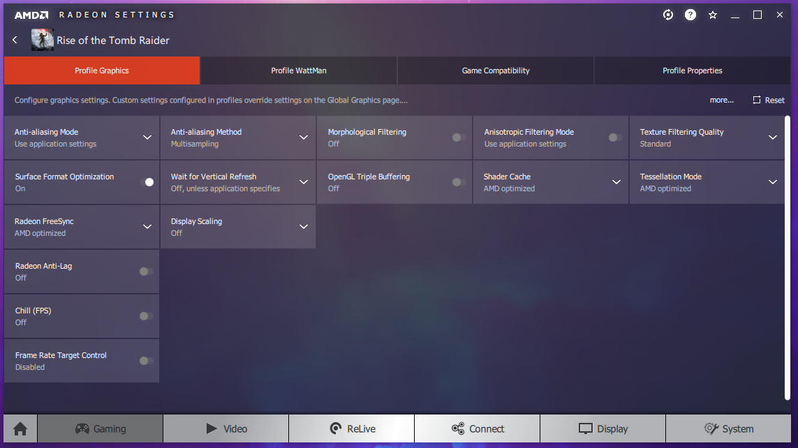Switch to the Profile WattMan tab

pyautogui.click(x=299, y=70)
